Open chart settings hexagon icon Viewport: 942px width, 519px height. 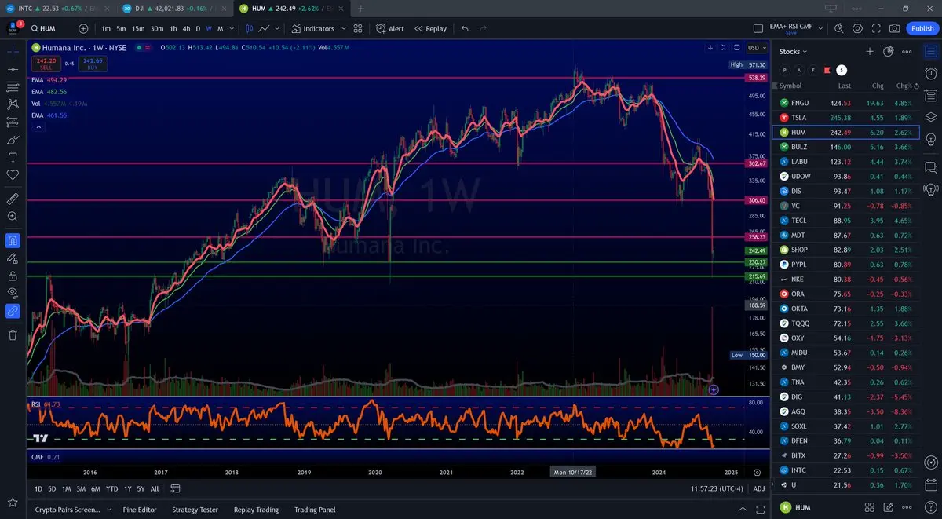[857, 28]
